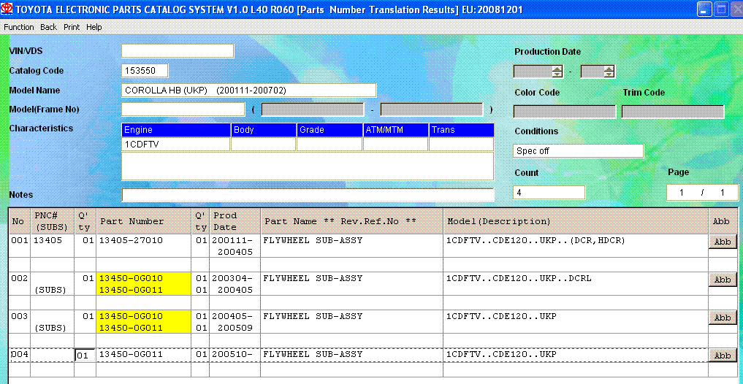Click the Part Number column header
The image size is (743, 384).
(143, 220)
